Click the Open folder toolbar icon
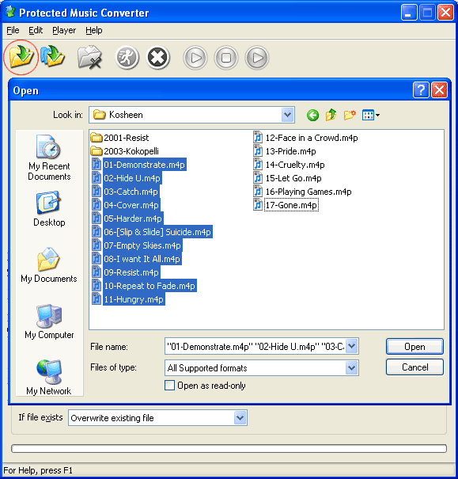Viewport: 458px width, 479px height. (52, 56)
